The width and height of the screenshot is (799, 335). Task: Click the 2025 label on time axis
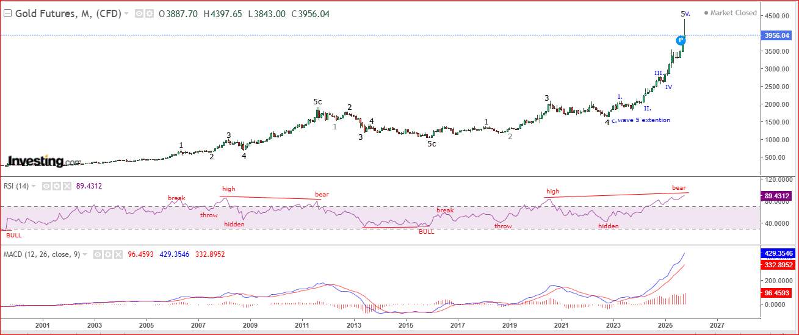(665, 326)
